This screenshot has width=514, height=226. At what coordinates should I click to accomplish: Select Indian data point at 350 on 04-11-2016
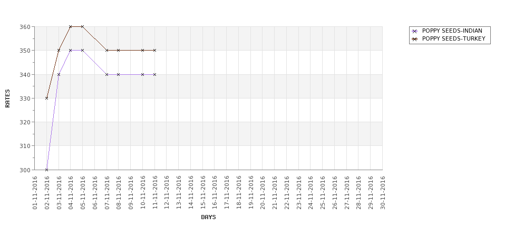[x=71, y=51]
